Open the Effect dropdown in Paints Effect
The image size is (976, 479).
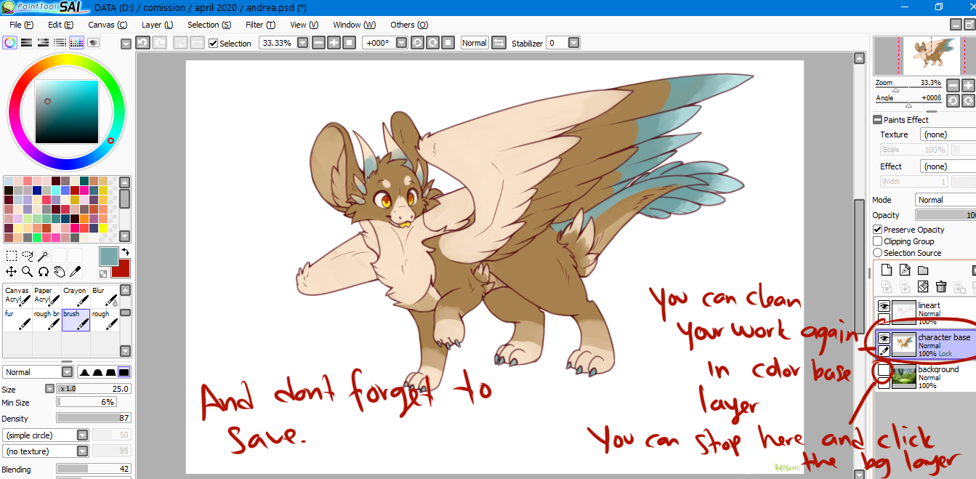coord(948,166)
